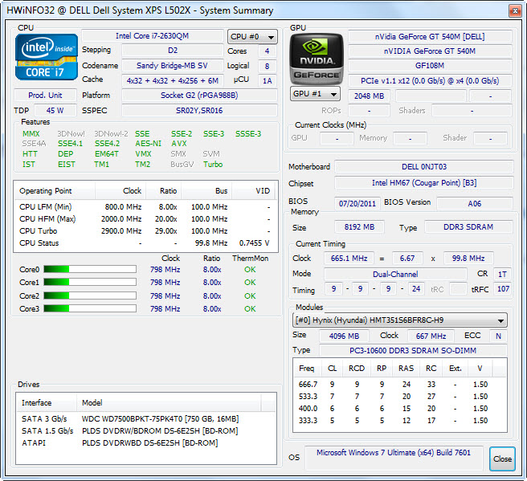Click the Socket G2 (rPGA988B) platform field
The width and height of the screenshot is (527, 481).
pos(199,96)
